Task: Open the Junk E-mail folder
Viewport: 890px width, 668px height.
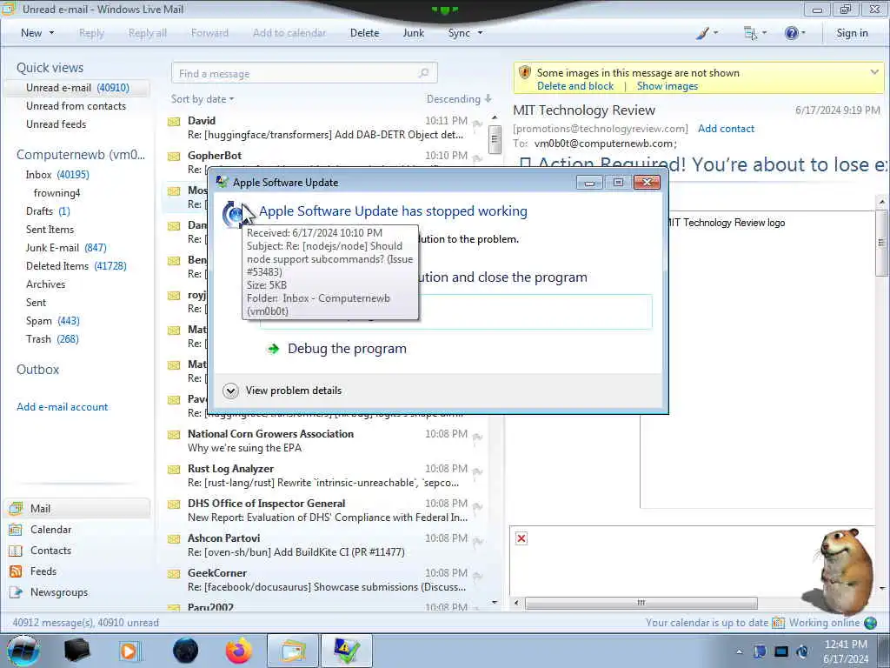Action: (x=66, y=248)
